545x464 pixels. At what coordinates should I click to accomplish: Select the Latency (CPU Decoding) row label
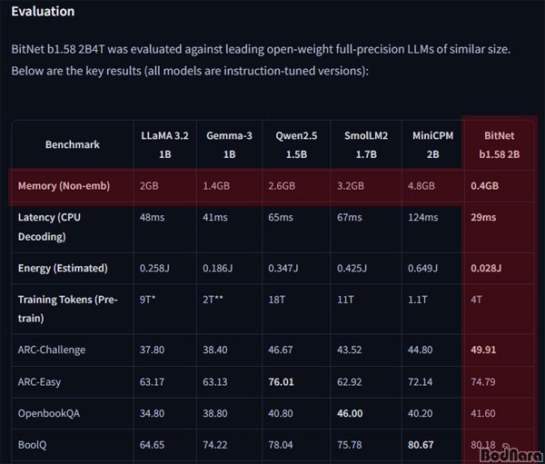[x=49, y=227]
